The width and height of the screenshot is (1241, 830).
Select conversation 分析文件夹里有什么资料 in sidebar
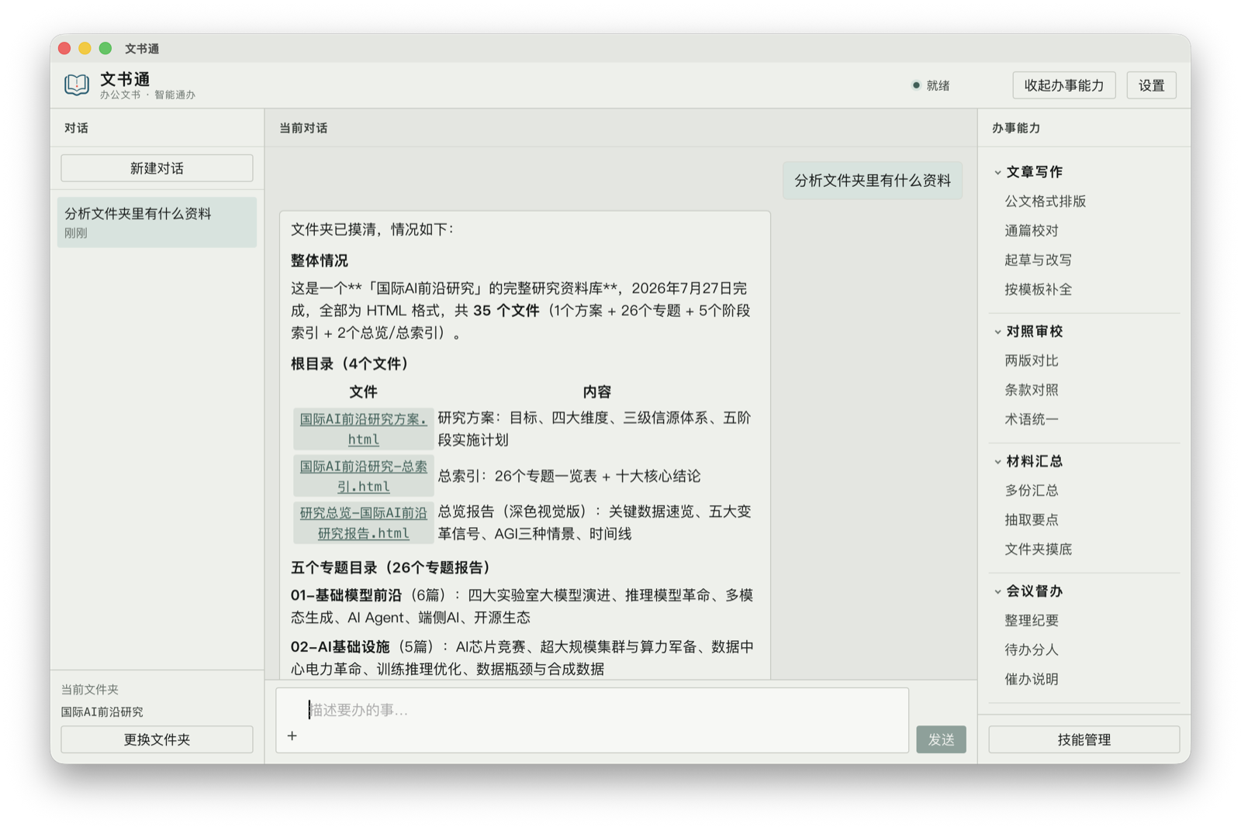pyautogui.click(x=157, y=222)
